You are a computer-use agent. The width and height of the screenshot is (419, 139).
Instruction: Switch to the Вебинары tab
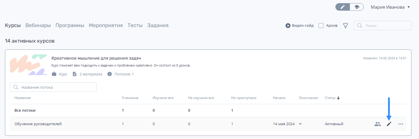(38, 25)
